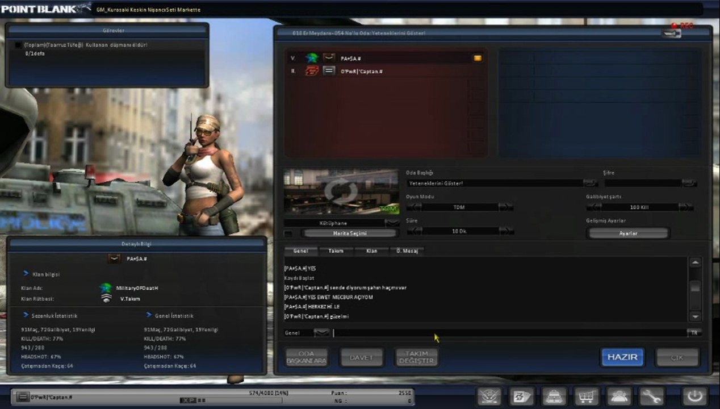Toggle the checkbox left of Harita Seçimi
This screenshot has width=720, height=409.
point(288,233)
